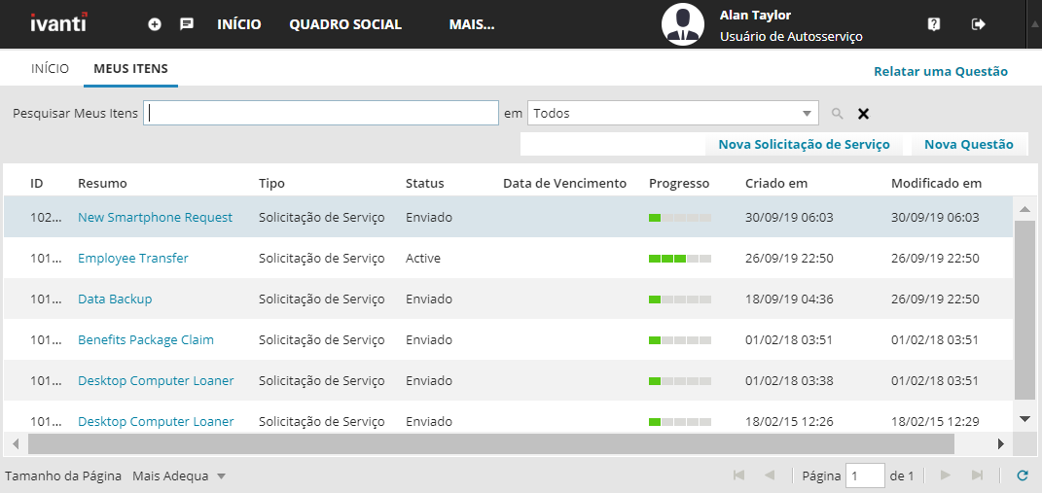1042x493 pixels.
Task: Open the New Smartphone Request link
Action: coord(155,218)
